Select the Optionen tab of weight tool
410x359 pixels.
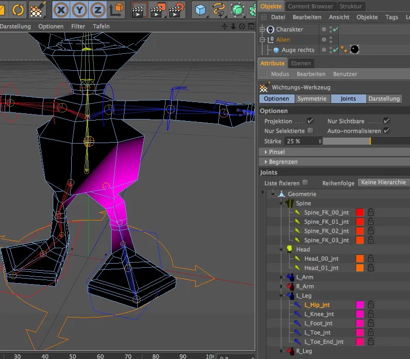click(x=276, y=98)
